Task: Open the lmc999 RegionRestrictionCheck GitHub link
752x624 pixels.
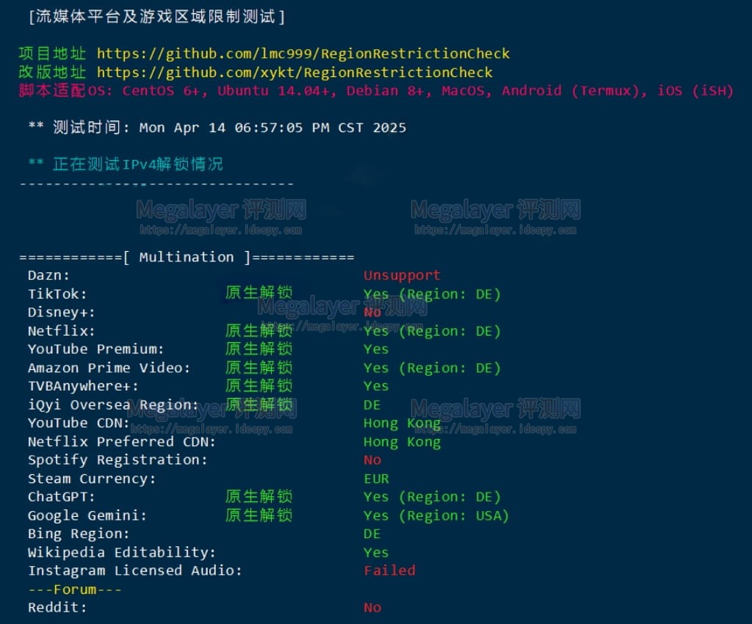Action: tap(303, 54)
